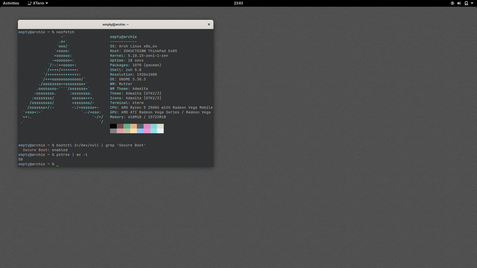Click the 'Theme: Adwaita [GTK2/3]' line
The height and width of the screenshot is (268, 477).
tap(136, 93)
